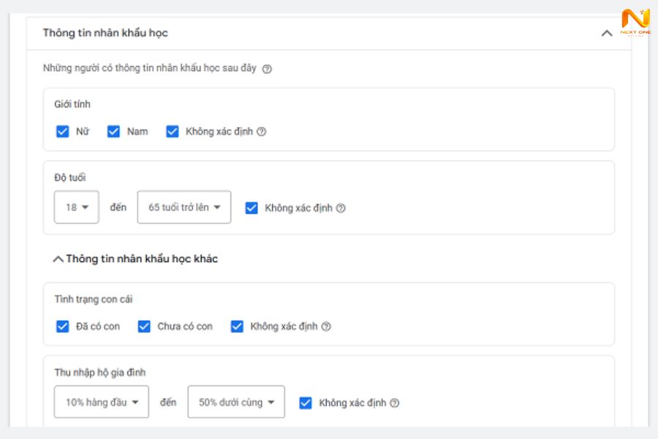
Task: Collapse the Thông tin nhân khẩu học section
Action: [x=606, y=34]
